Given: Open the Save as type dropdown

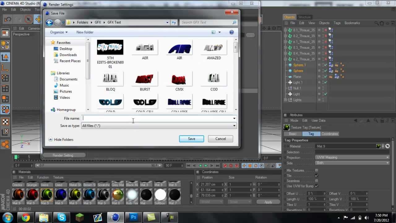Looking at the screenshot, I should click(234, 126).
